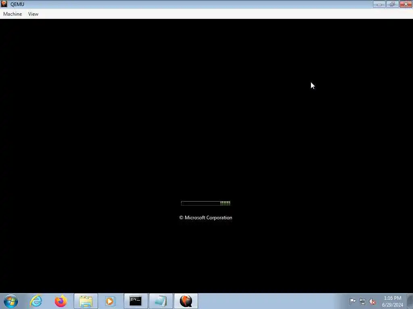Open the Action Center flag icon

point(353,301)
